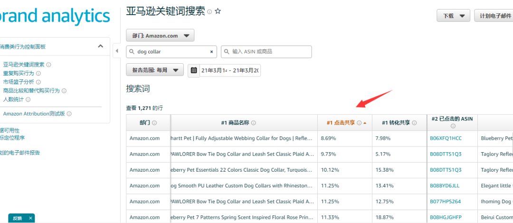
Task: Open the 部门: Amazon.com dropdown
Action: pos(161,35)
